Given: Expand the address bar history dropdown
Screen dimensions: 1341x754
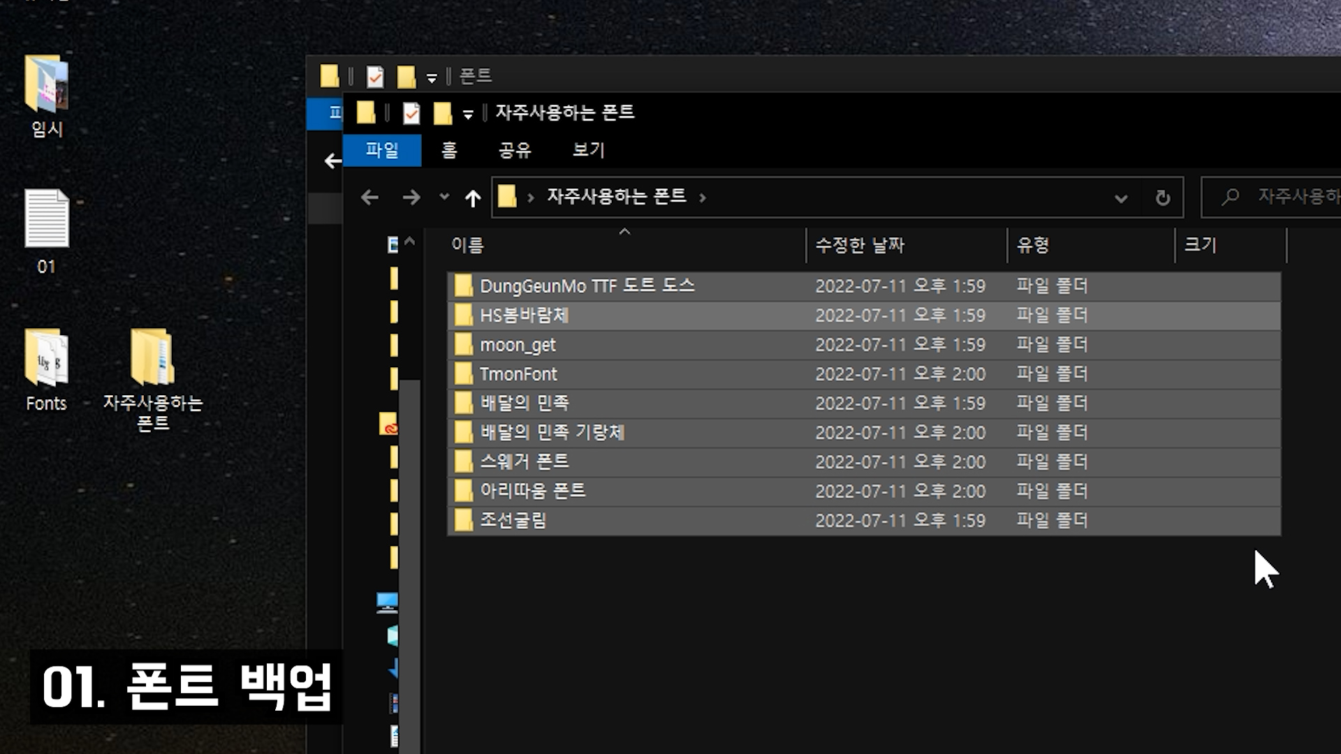Looking at the screenshot, I should [1121, 198].
